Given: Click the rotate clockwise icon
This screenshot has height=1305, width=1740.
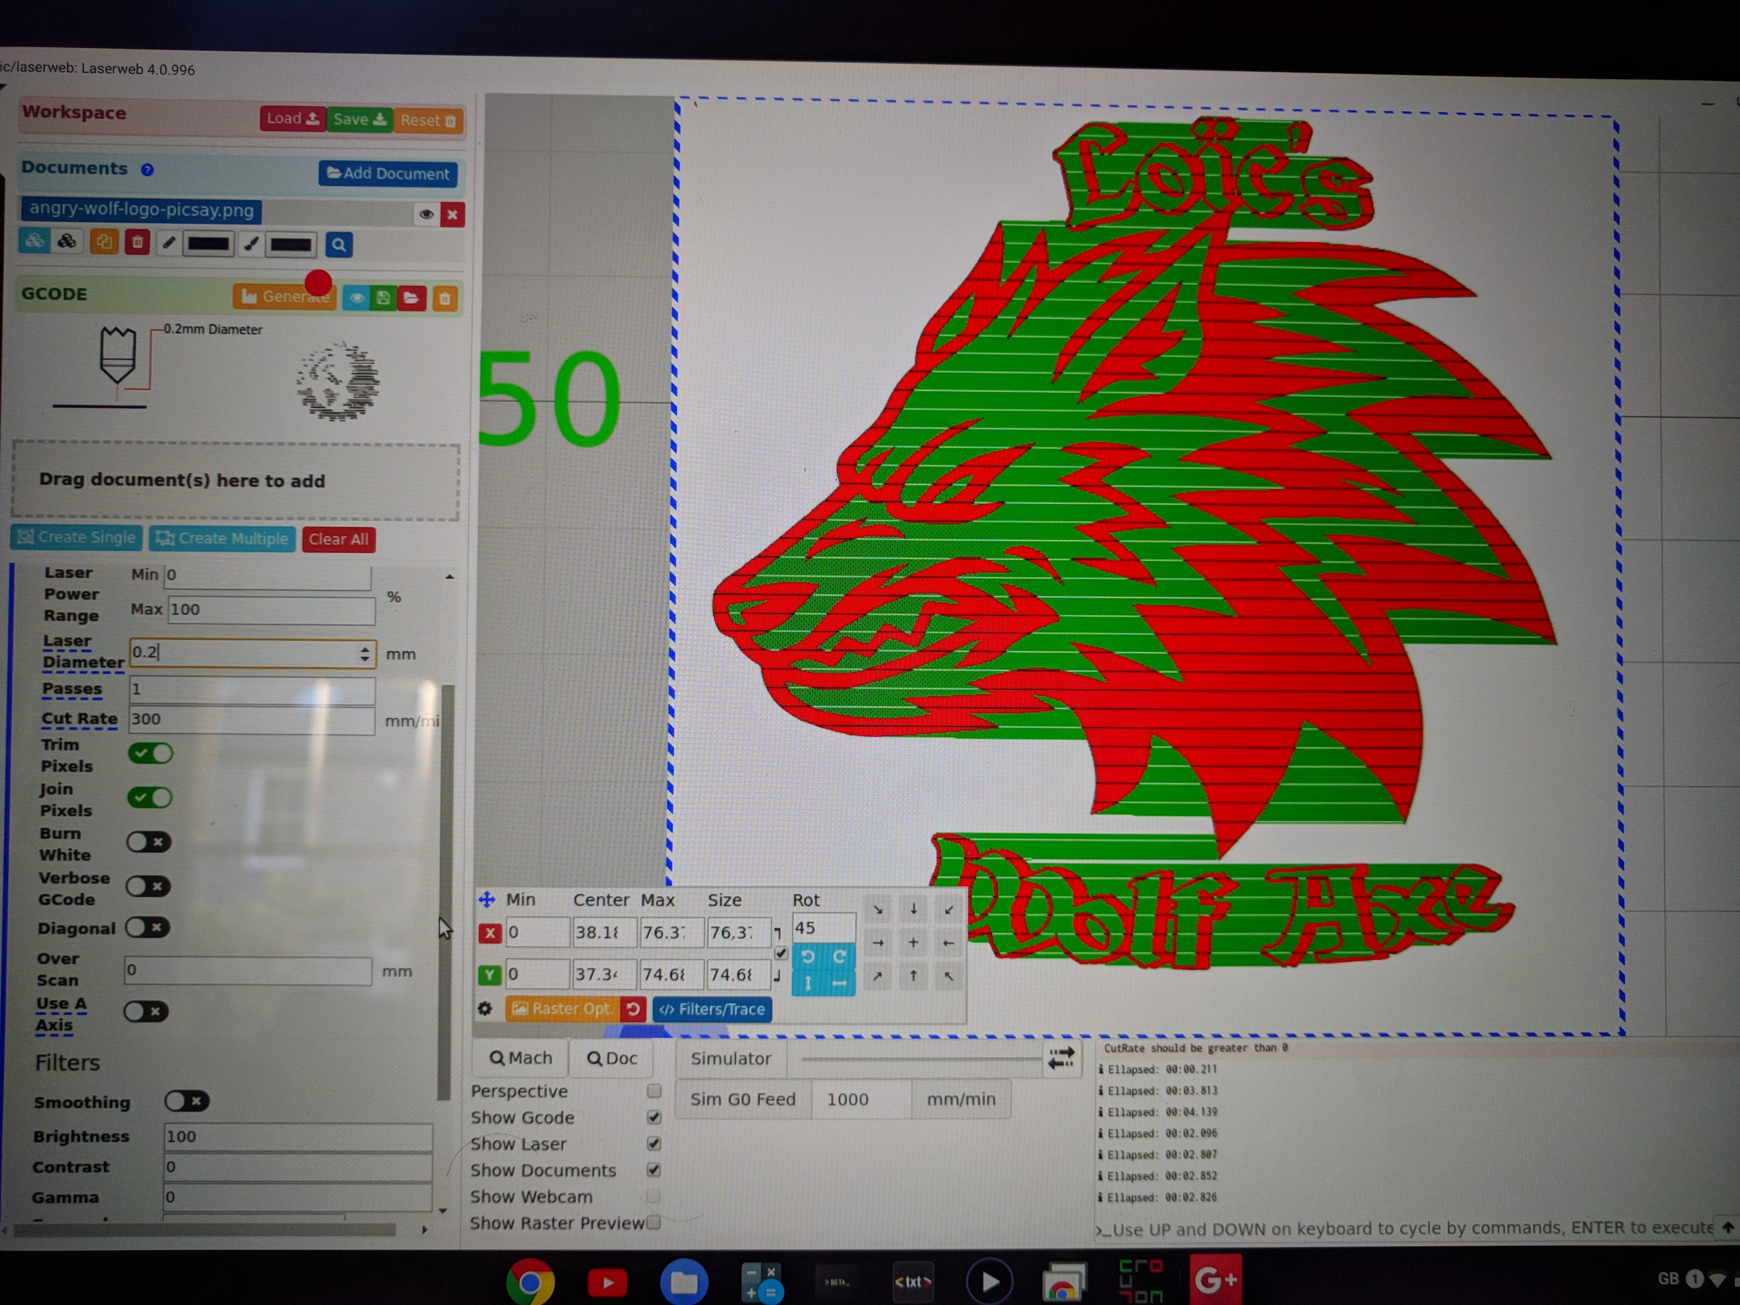Looking at the screenshot, I should 839,956.
